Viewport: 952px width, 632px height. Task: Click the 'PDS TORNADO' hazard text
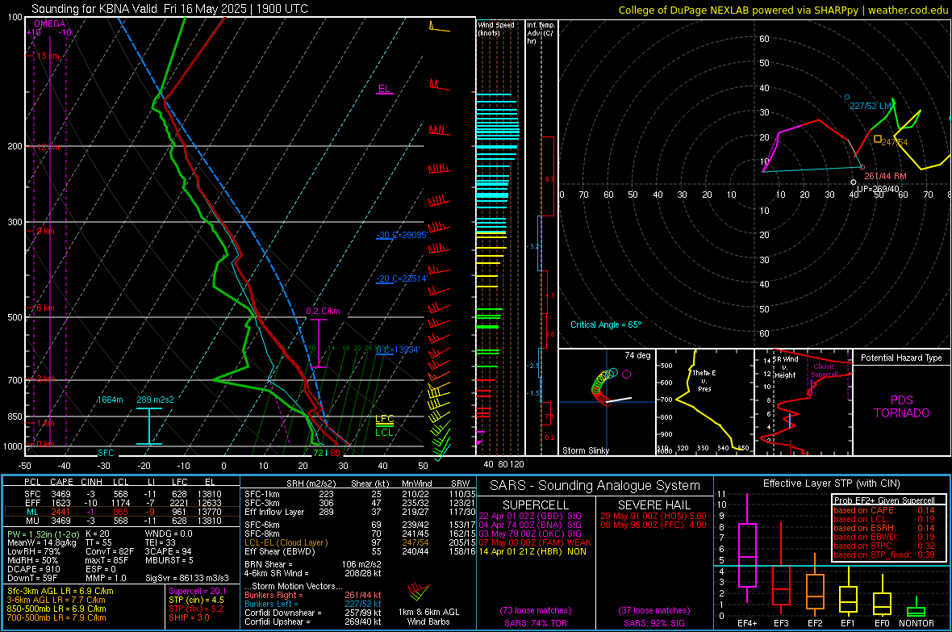[902, 407]
